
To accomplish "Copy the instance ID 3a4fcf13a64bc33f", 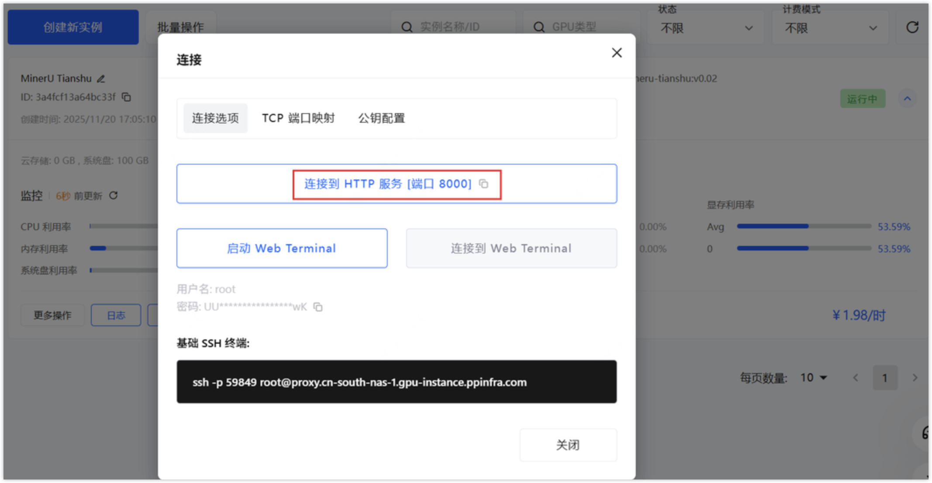I will tap(126, 97).
